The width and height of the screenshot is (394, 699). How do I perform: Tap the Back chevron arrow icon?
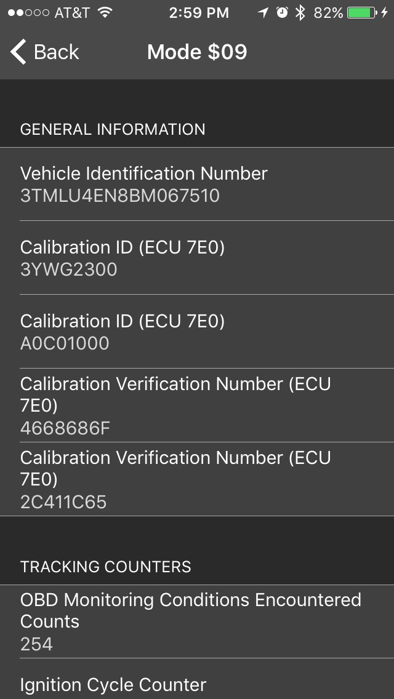tap(18, 52)
